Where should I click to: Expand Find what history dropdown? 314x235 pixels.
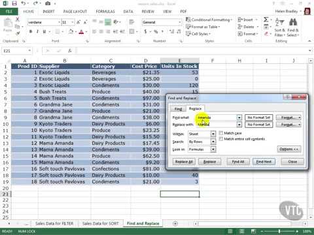(239, 117)
